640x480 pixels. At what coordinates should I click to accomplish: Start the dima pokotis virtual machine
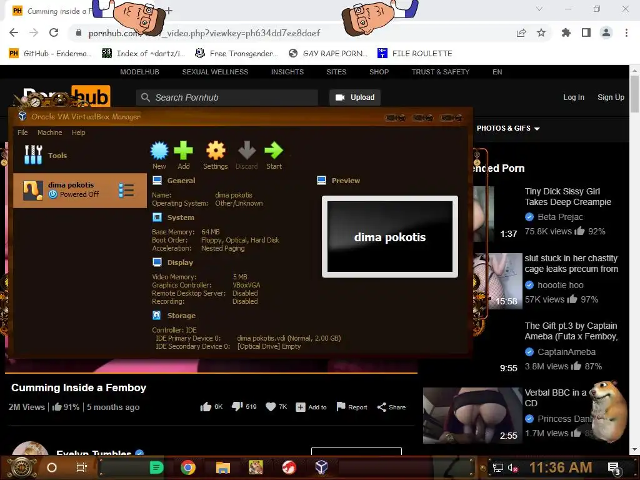[x=274, y=155]
